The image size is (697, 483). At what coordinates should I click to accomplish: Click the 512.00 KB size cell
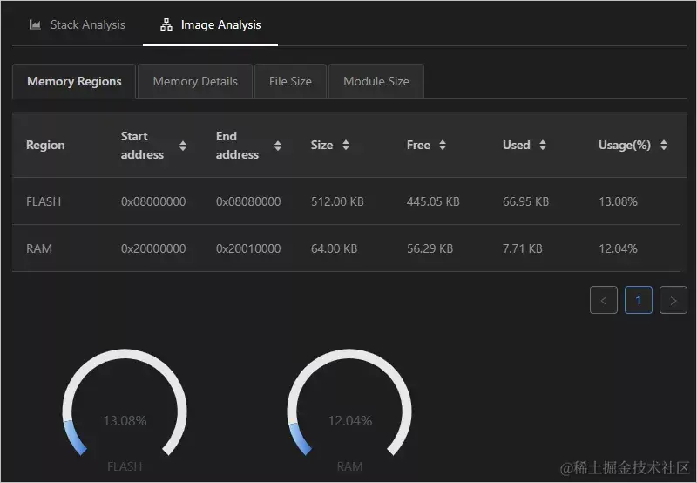[337, 201]
